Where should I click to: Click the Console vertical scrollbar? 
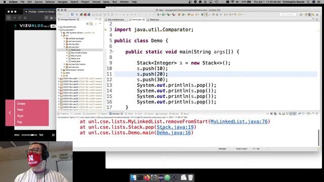click(318, 138)
